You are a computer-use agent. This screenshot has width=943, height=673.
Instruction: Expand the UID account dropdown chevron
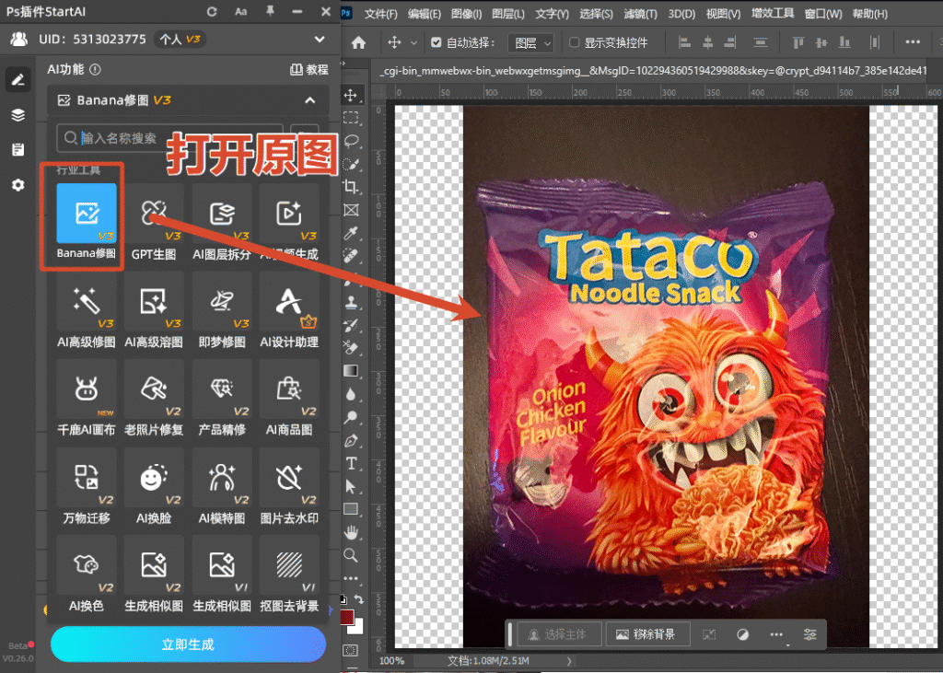point(320,40)
